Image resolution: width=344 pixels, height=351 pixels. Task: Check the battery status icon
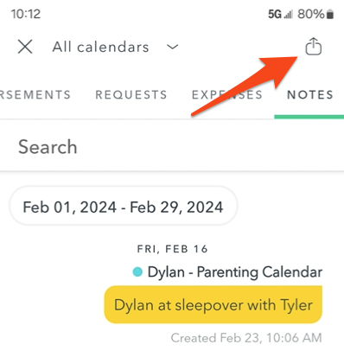[330, 14]
